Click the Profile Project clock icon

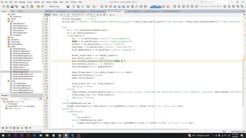(x=94, y=7)
